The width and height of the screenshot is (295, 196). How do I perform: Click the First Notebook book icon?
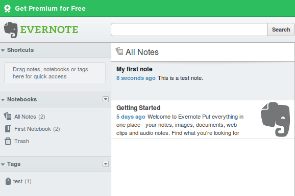8,129
